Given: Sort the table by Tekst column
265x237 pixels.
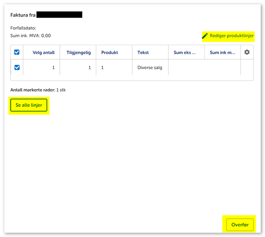Looking at the screenshot, I should pos(143,52).
